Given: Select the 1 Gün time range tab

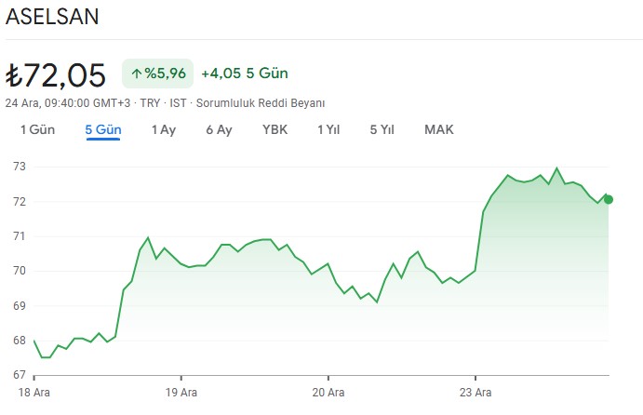Looking at the screenshot, I should coord(38,129).
